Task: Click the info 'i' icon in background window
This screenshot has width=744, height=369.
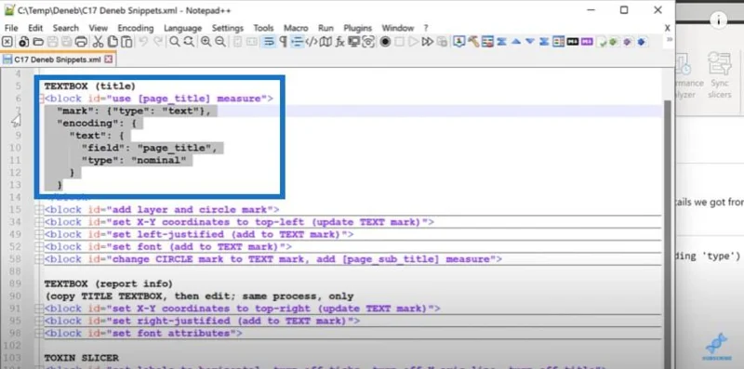Action: pyautogui.click(x=718, y=20)
